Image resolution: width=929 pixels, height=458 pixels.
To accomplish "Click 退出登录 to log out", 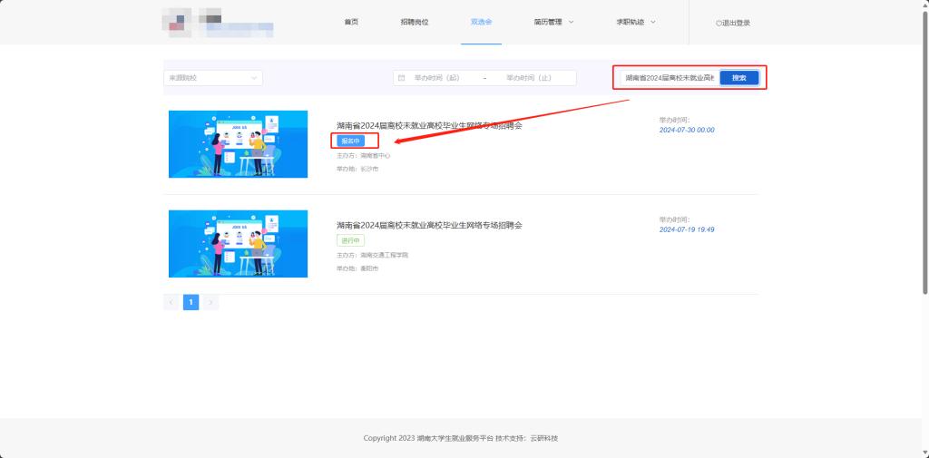I will [733, 23].
